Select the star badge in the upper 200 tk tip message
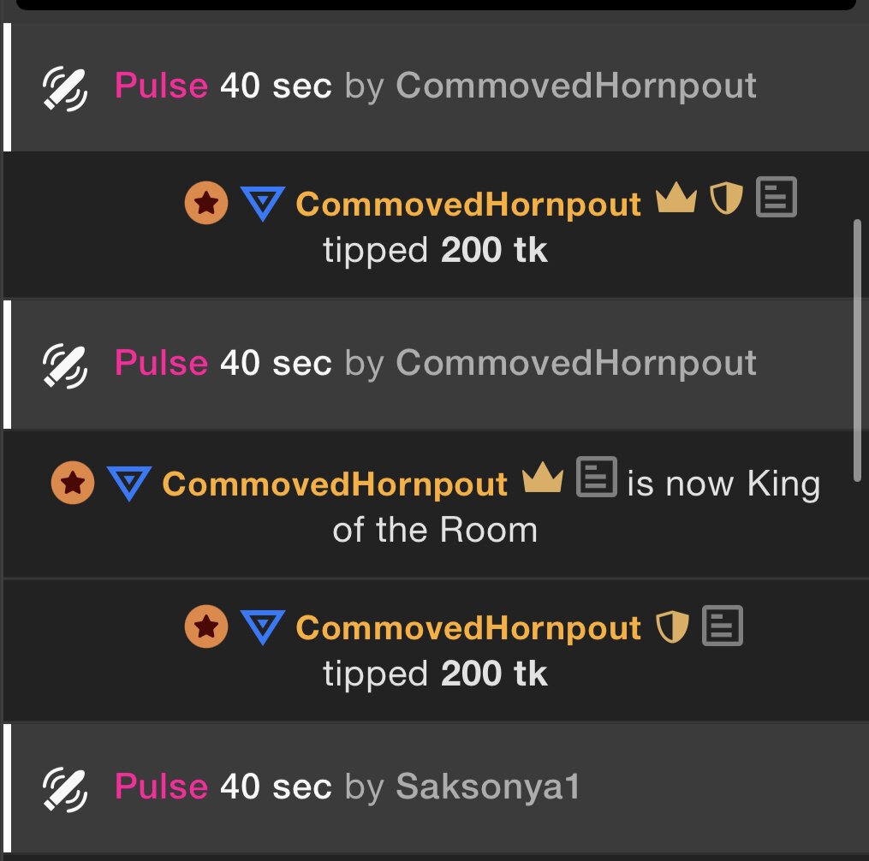The width and height of the screenshot is (869, 861). tap(206, 204)
